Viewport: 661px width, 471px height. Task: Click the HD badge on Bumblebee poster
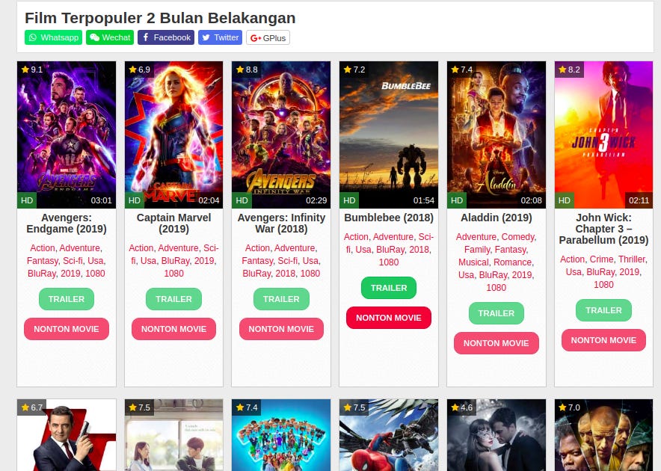[349, 200]
